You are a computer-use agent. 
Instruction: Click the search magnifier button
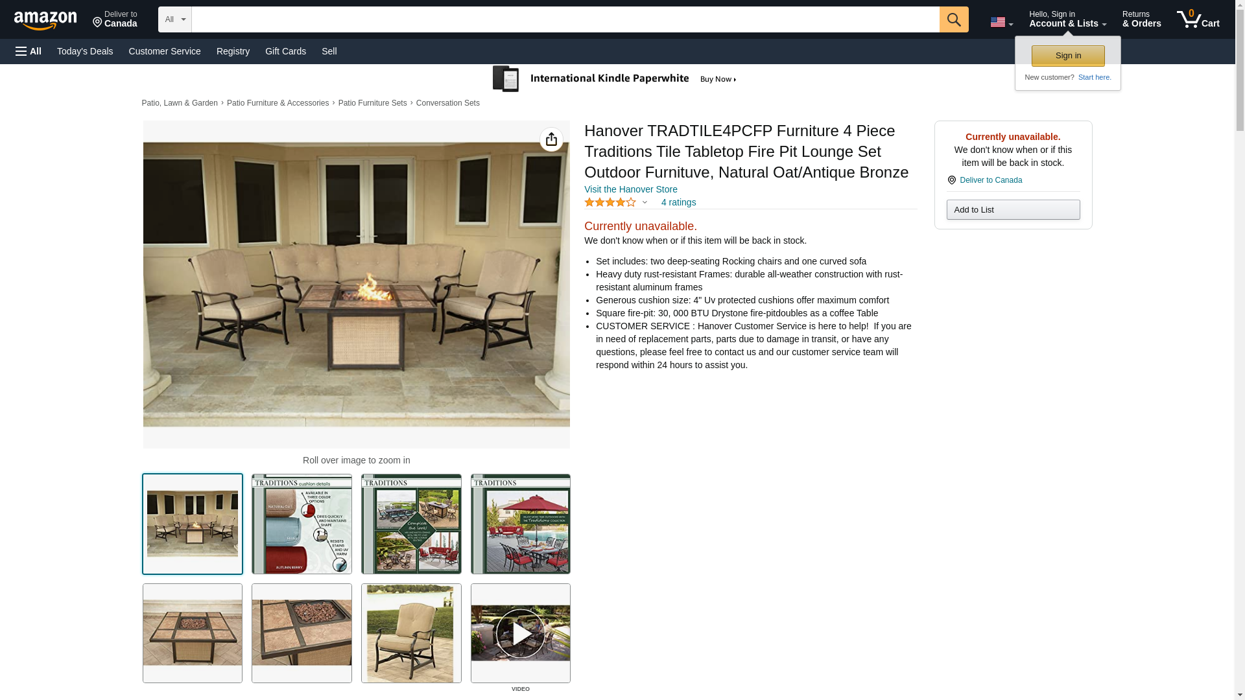point(953,19)
